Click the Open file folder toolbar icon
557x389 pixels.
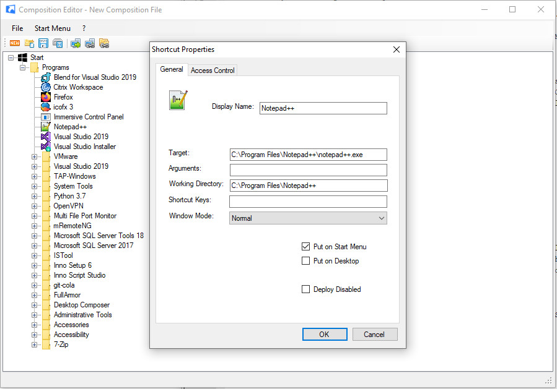coord(29,43)
